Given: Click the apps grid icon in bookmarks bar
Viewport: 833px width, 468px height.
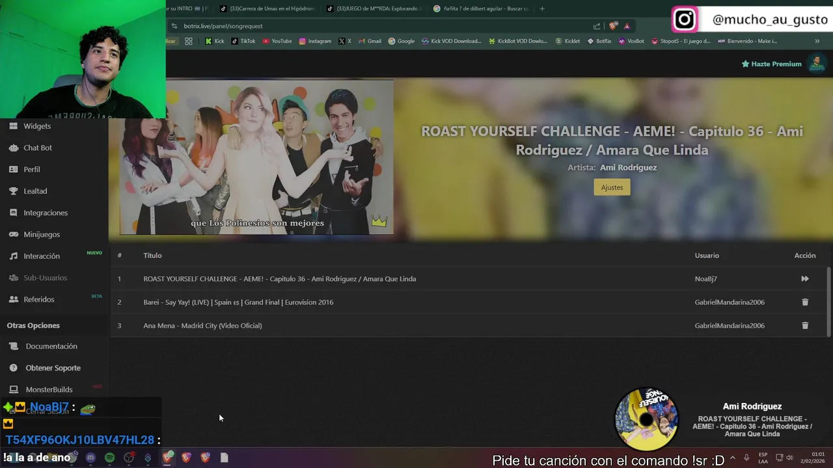Looking at the screenshot, I should point(189,41).
